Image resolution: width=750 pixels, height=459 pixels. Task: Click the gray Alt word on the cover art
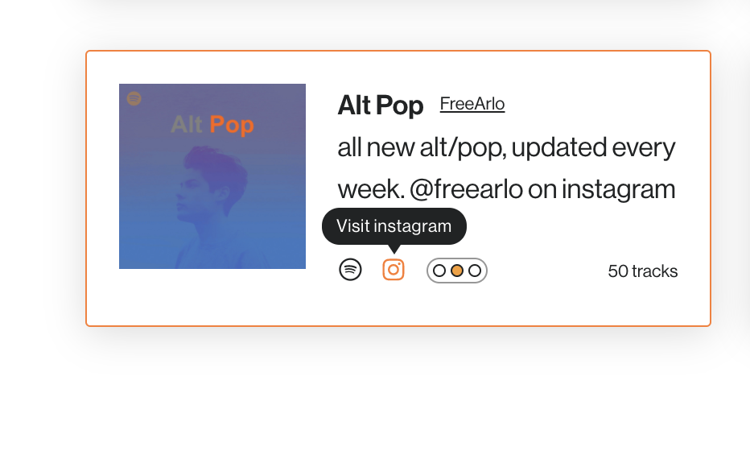(x=187, y=125)
